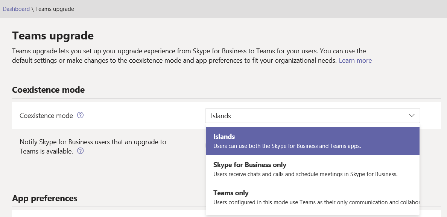Click the Coexistence mode field label
The height and width of the screenshot is (217, 447).
tap(46, 116)
